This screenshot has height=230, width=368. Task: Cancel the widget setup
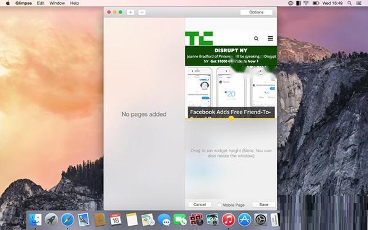pos(200,204)
